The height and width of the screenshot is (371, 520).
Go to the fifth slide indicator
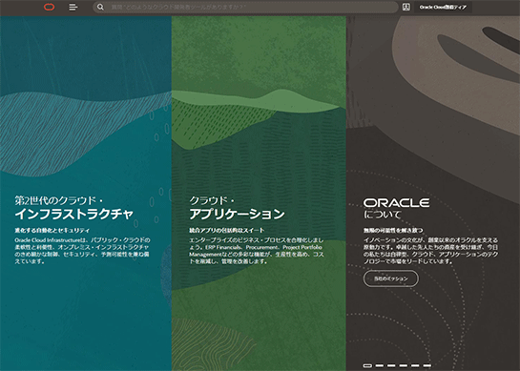(415, 365)
